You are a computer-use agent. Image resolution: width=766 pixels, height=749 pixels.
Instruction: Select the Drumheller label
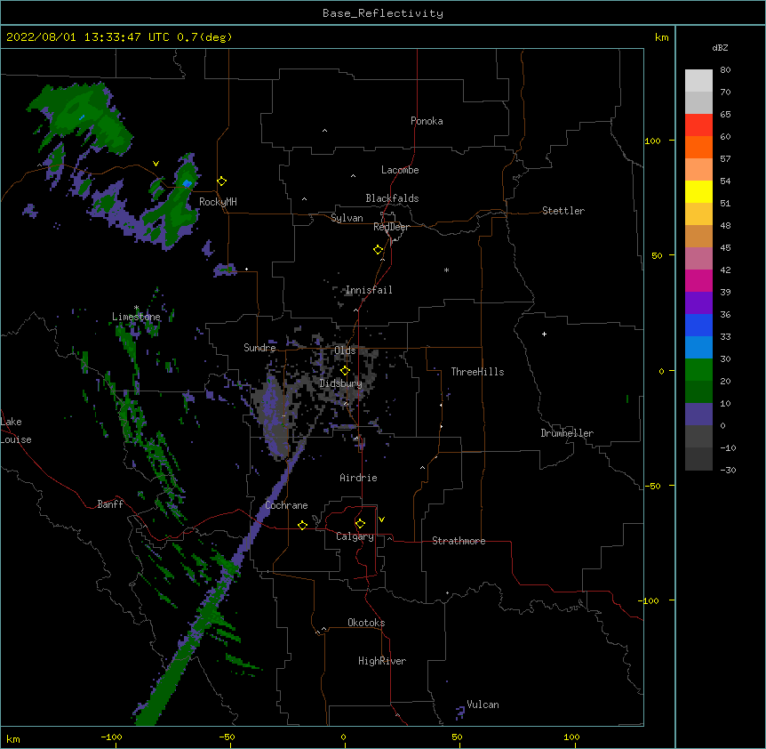pos(567,433)
